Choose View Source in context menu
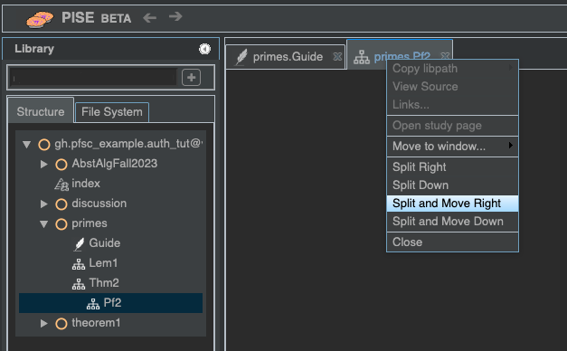 [452, 87]
